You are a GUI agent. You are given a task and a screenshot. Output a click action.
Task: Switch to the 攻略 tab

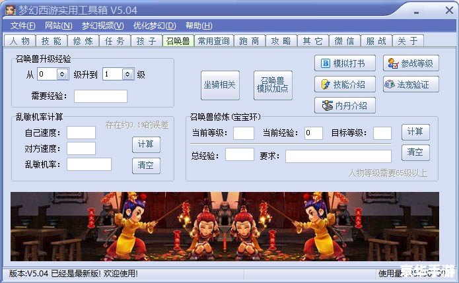point(281,41)
